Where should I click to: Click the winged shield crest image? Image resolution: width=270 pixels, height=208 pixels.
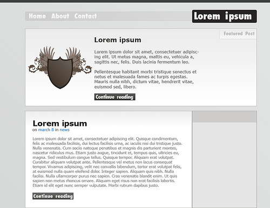click(x=60, y=68)
